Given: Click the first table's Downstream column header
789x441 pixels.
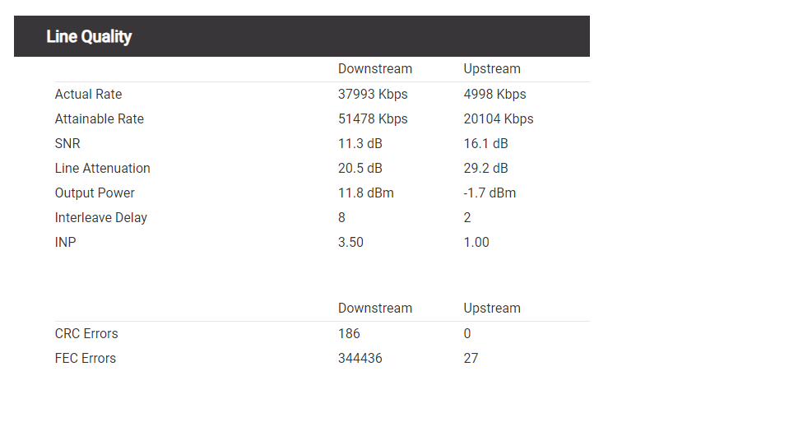Looking at the screenshot, I should (375, 68).
